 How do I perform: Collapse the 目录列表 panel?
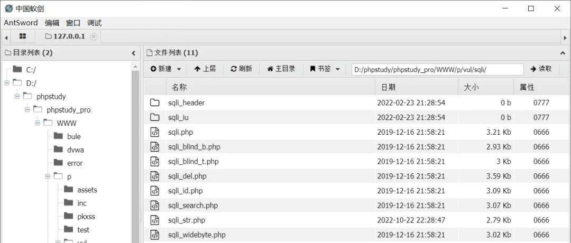pos(133,53)
